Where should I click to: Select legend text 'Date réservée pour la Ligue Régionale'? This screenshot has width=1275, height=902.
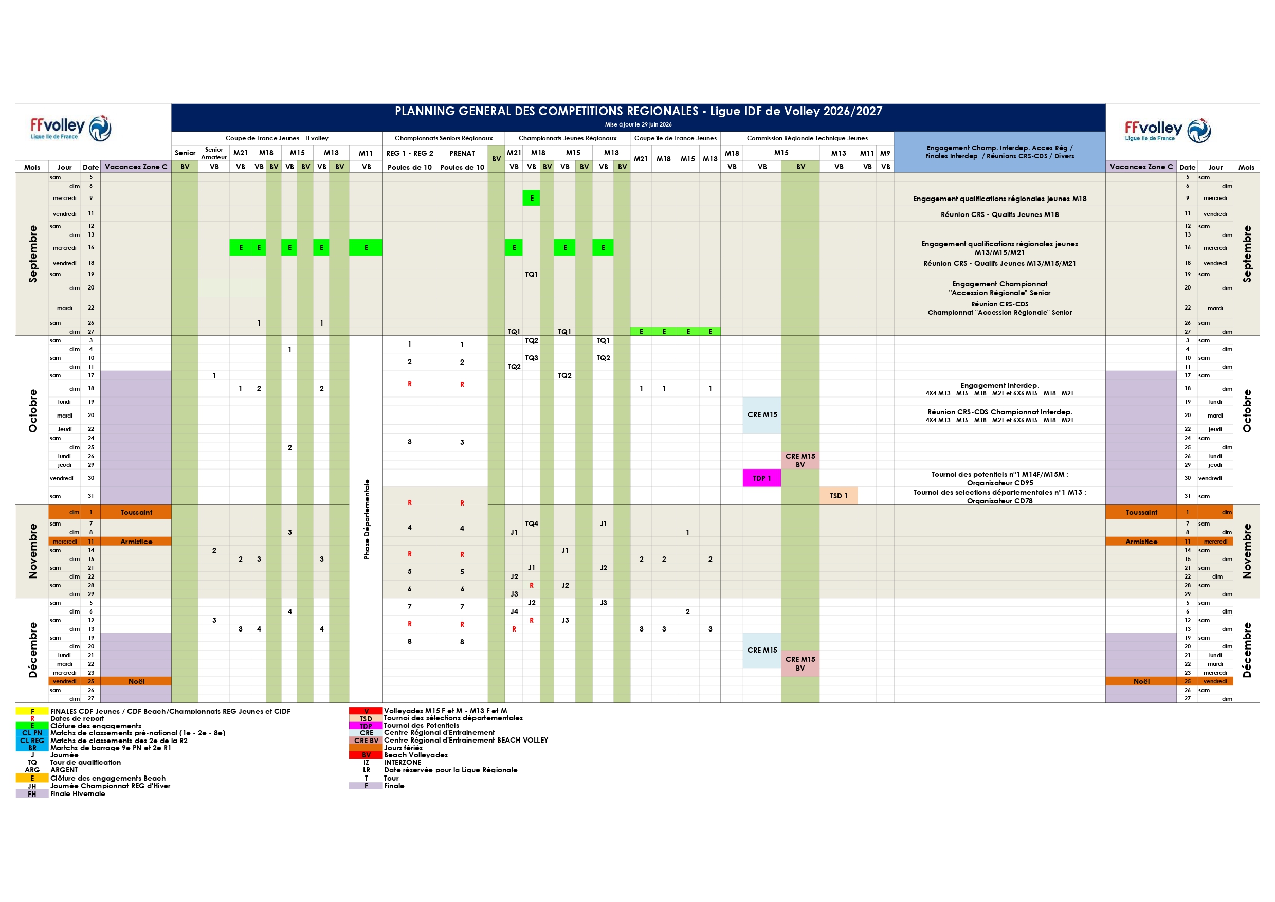451,770
